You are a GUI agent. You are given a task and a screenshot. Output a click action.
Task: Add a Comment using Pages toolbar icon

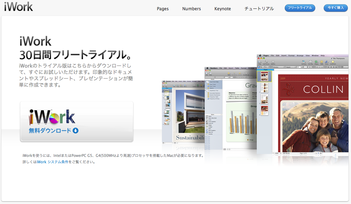(332, 62)
